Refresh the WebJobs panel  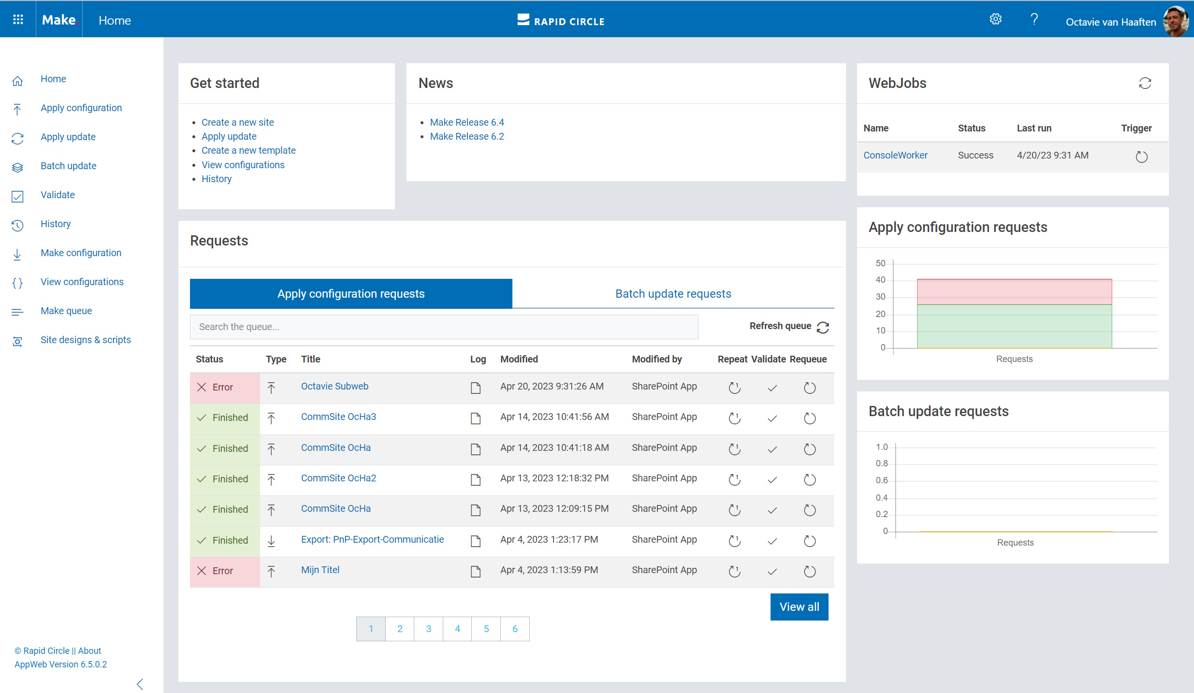(x=1145, y=83)
